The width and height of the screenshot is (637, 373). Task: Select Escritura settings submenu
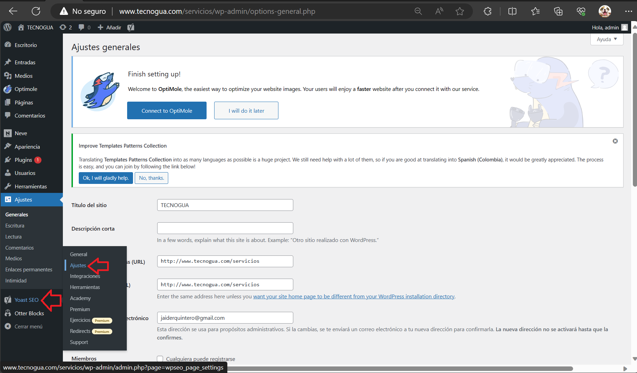click(15, 225)
